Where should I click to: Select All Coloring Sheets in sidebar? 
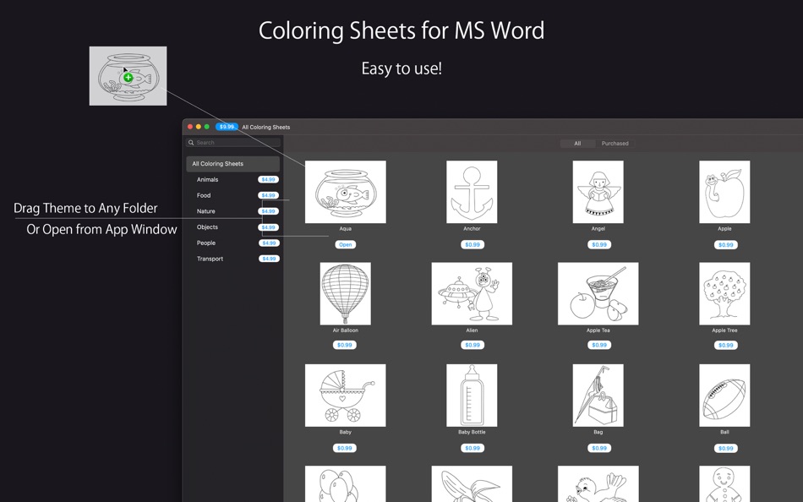(x=233, y=164)
